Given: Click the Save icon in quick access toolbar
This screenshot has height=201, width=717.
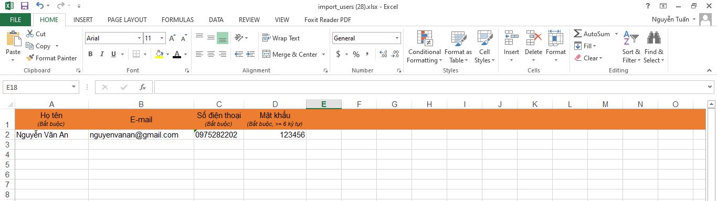Looking at the screenshot, I should [24, 6].
